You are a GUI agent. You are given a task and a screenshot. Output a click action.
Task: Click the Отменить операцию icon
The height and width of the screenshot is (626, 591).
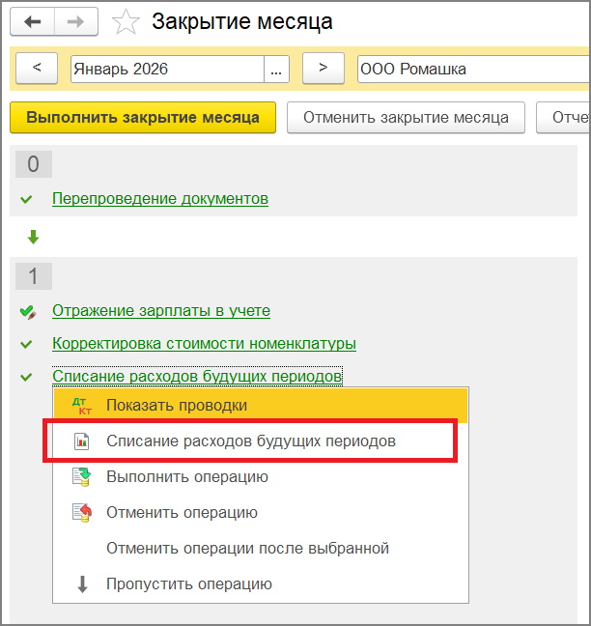(82, 513)
